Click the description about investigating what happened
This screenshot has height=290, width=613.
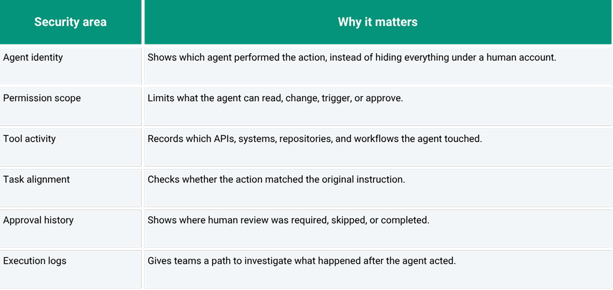coord(301,261)
